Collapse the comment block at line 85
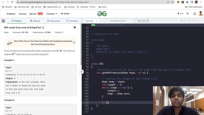This screenshot has width=204, height=115. (x=90, y=34)
